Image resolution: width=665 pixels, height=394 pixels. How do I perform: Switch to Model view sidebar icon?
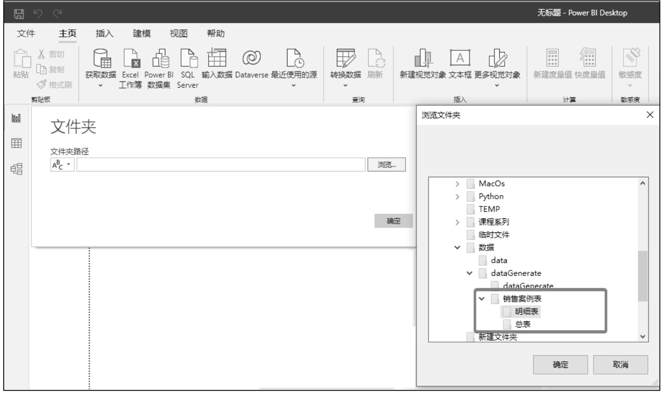click(16, 169)
